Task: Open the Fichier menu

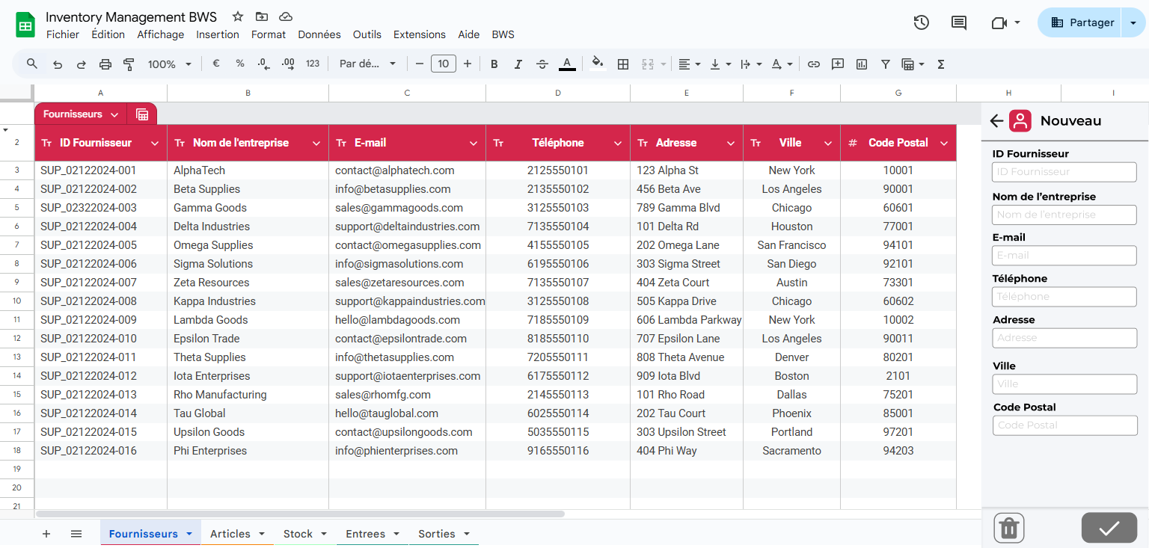Action: coord(63,34)
